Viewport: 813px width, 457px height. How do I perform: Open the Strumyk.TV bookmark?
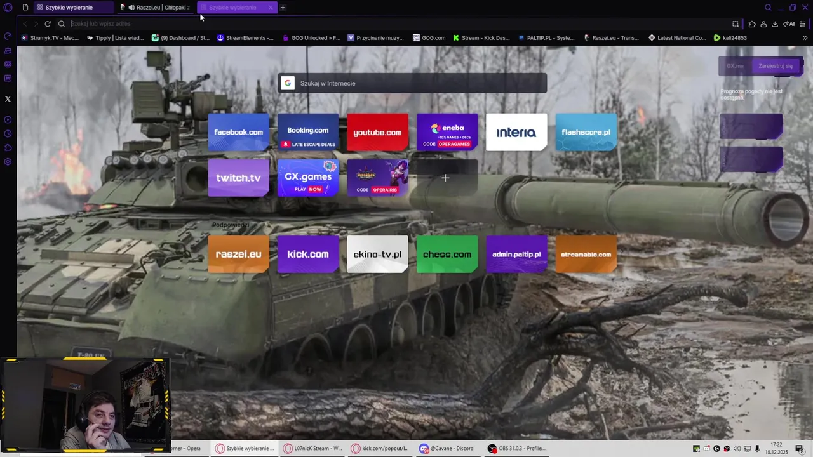50,38
